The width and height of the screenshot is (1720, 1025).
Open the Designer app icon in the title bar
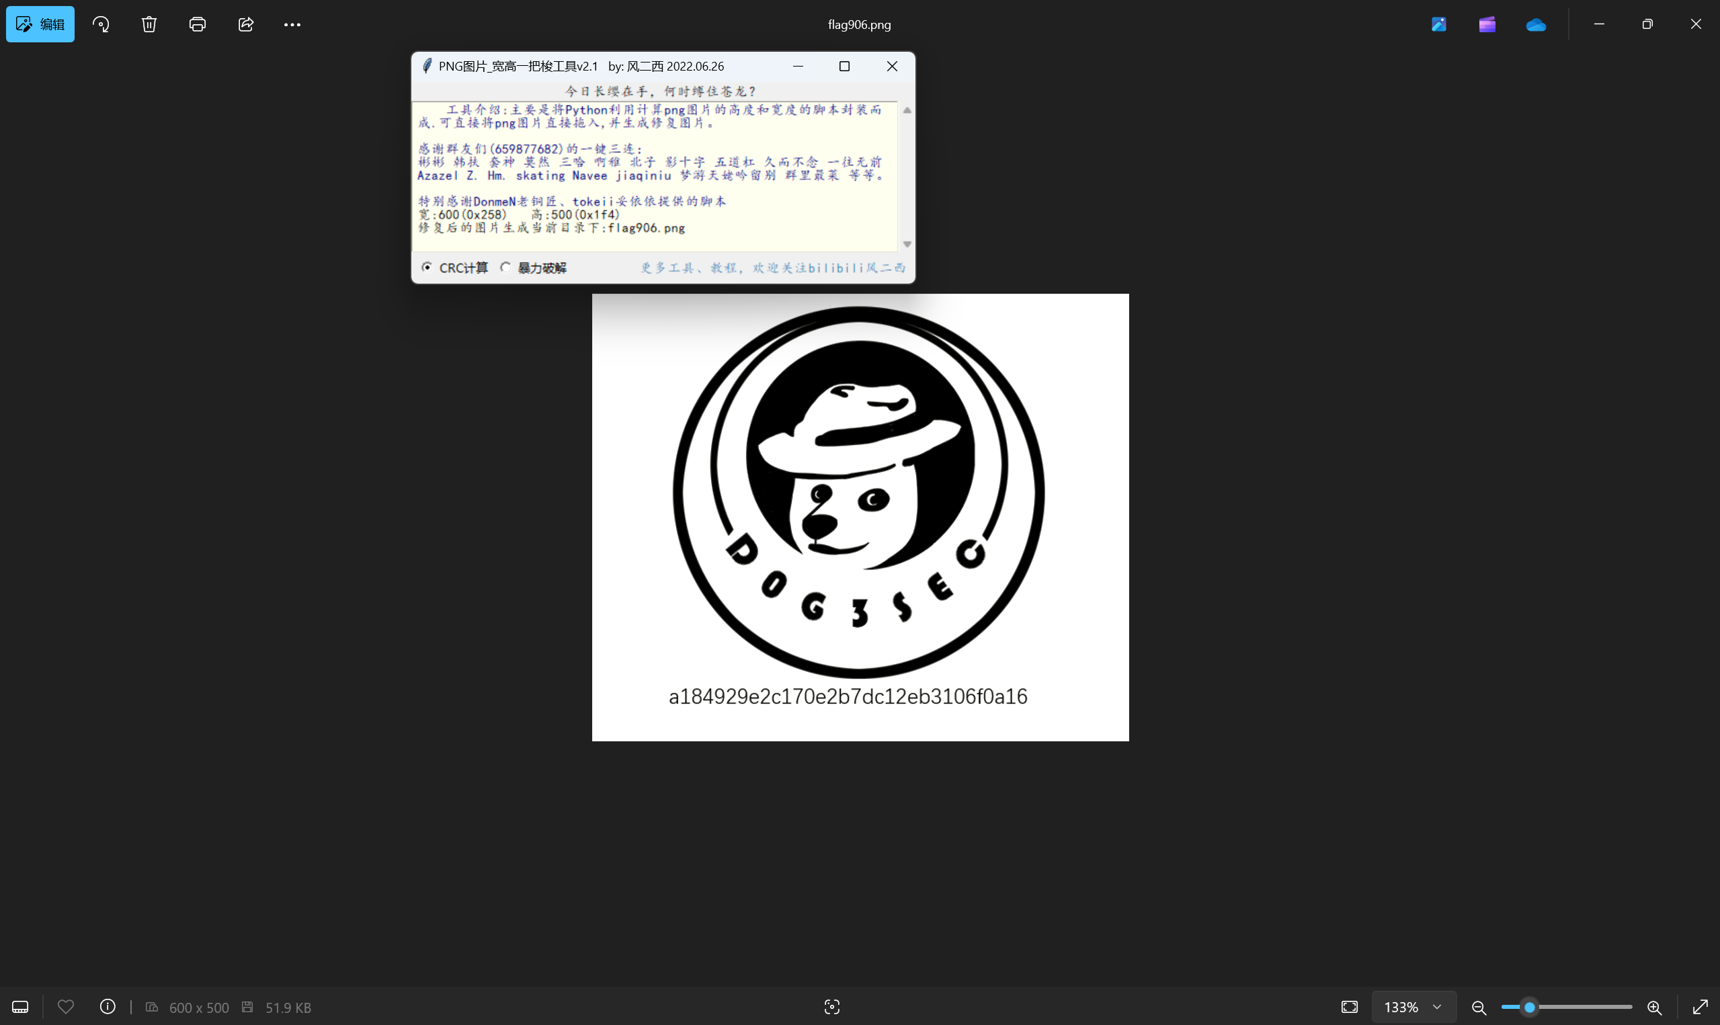pyautogui.click(x=1439, y=24)
